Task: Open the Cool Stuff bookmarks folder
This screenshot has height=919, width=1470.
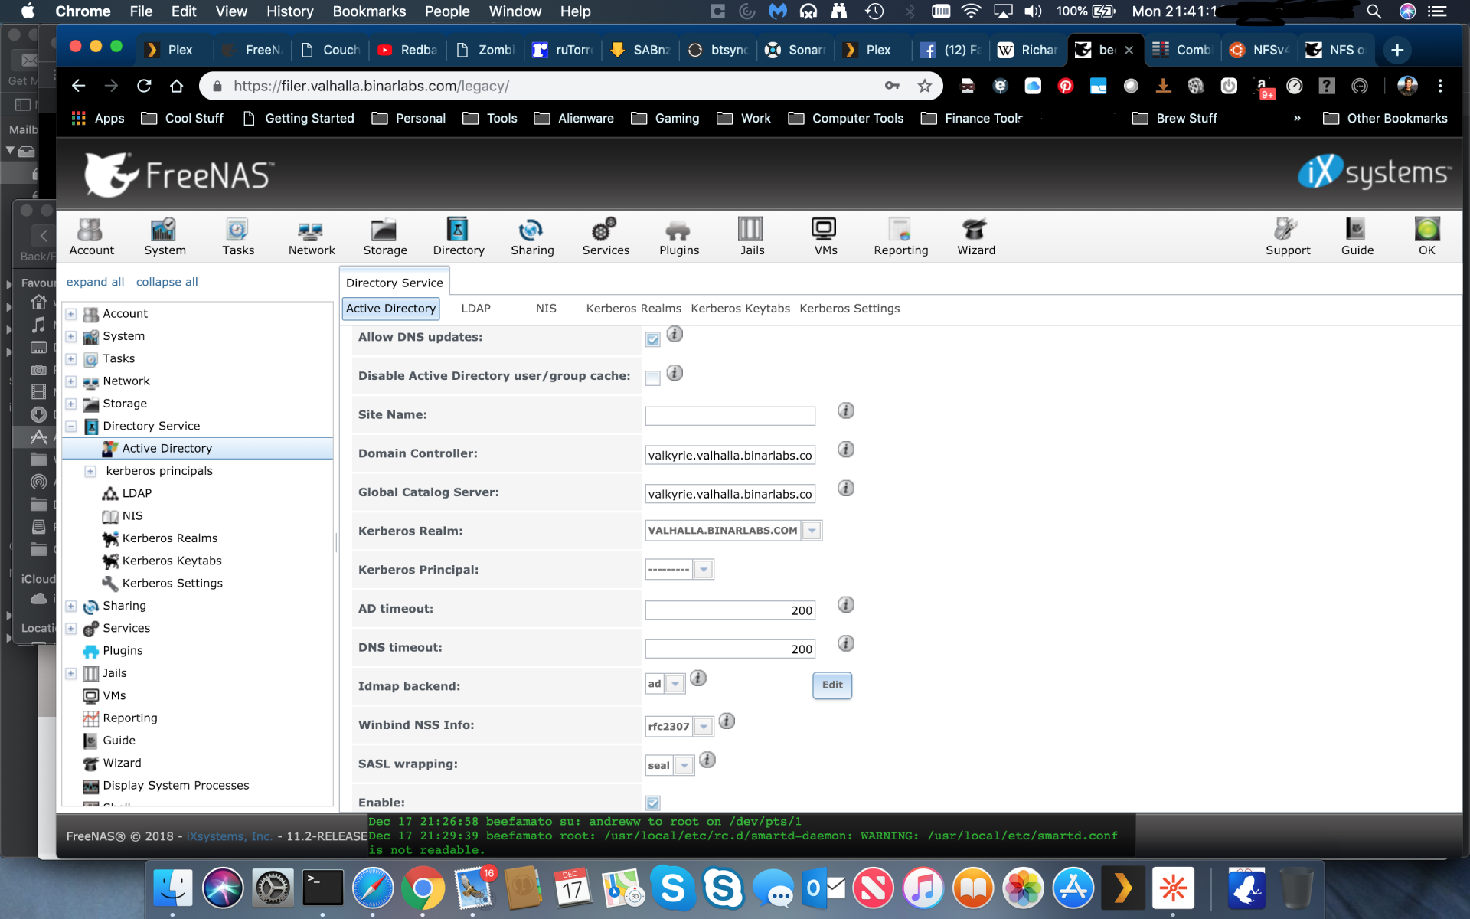Action: (x=182, y=118)
